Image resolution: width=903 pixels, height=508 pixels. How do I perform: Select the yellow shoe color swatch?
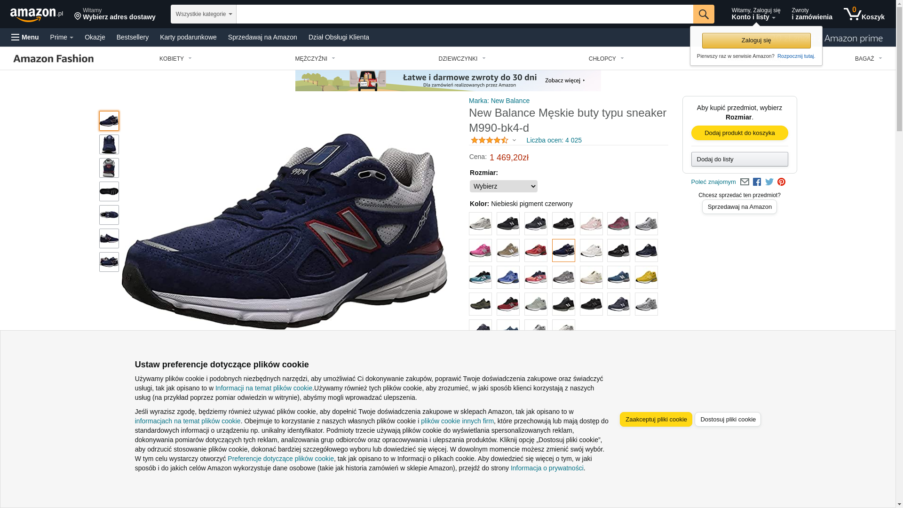coord(646,278)
